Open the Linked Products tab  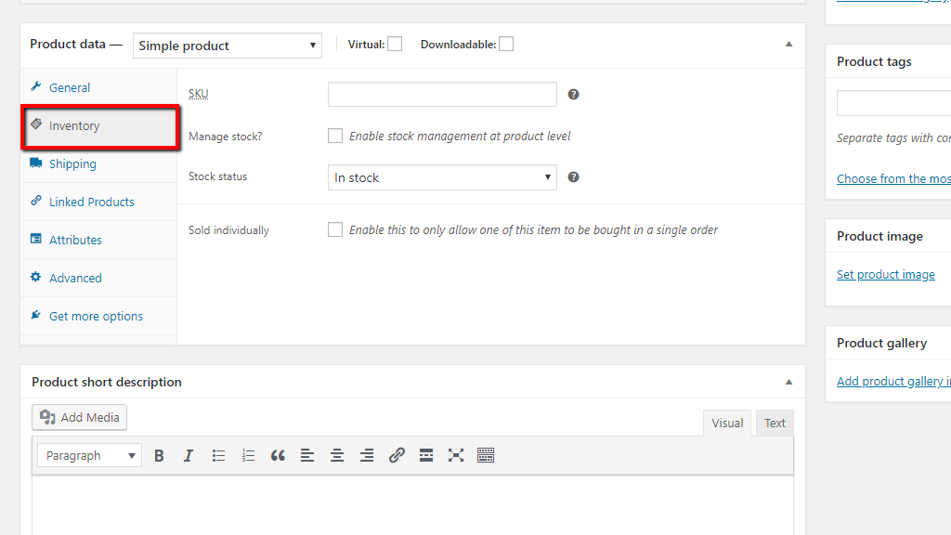click(98, 202)
